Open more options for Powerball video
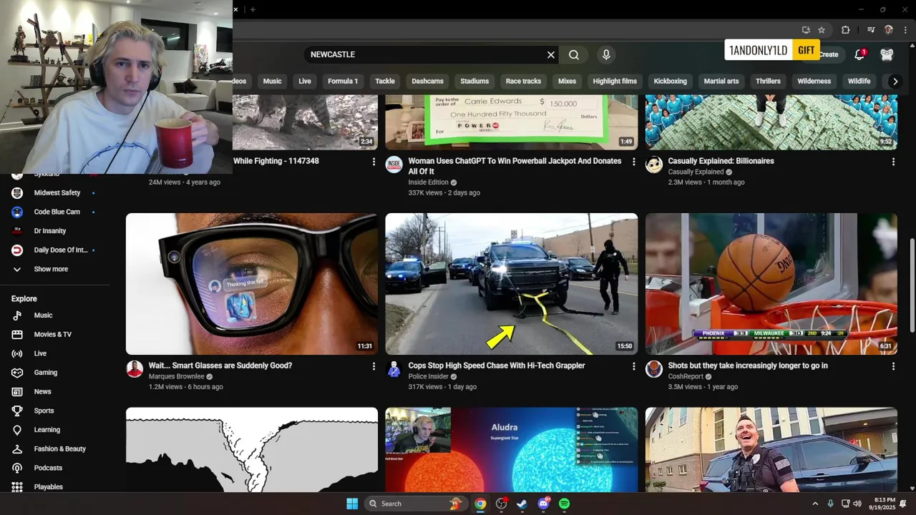 [x=633, y=162]
